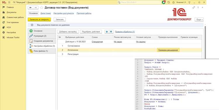Open the Не задан autostart link
This screenshot has width=219, height=110.
point(118,42)
